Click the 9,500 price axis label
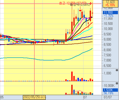The height and width of the screenshot is (100, 119). (x=107, y=34)
